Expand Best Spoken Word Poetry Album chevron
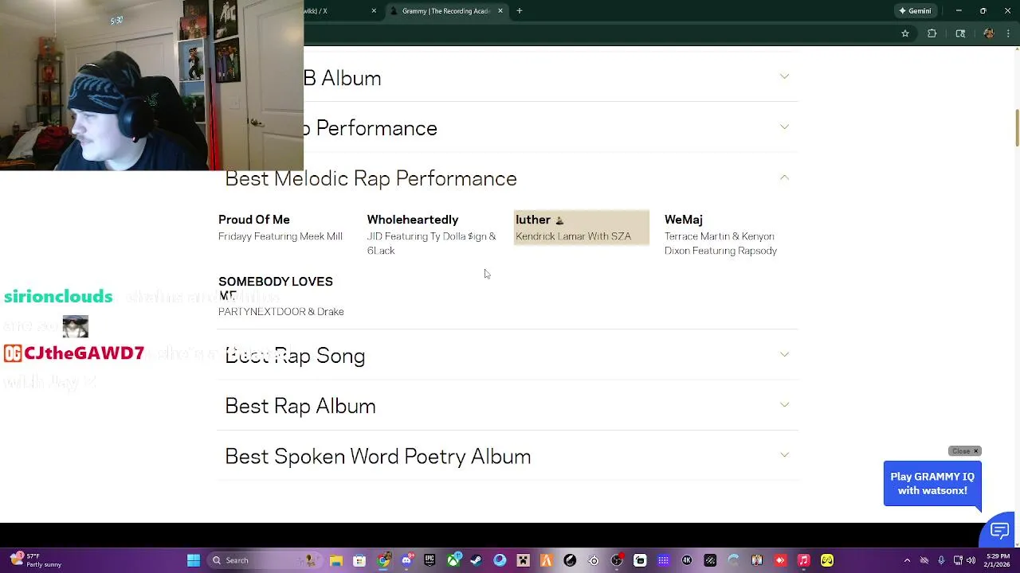Image resolution: width=1020 pixels, height=573 pixels. tap(784, 455)
